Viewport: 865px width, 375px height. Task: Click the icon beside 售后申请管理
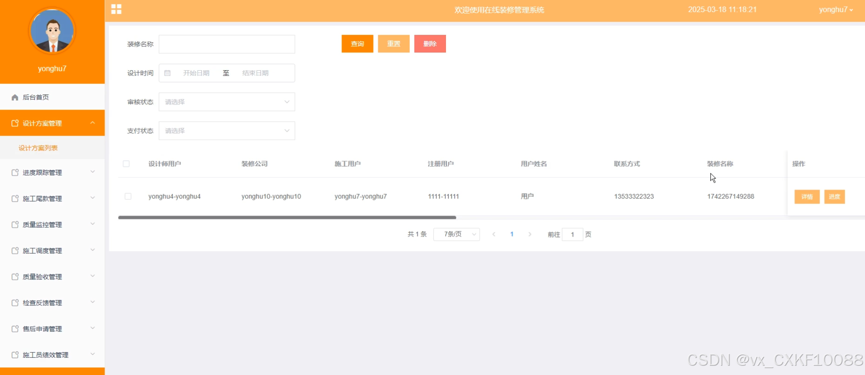tap(15, 329)
